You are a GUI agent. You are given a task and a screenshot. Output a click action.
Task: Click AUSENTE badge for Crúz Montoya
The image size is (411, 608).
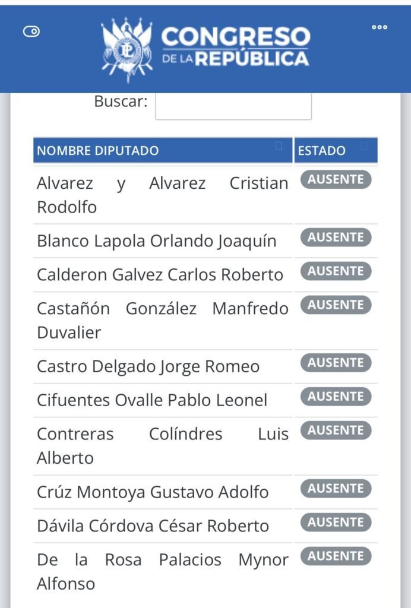click(x=336, y=489)
